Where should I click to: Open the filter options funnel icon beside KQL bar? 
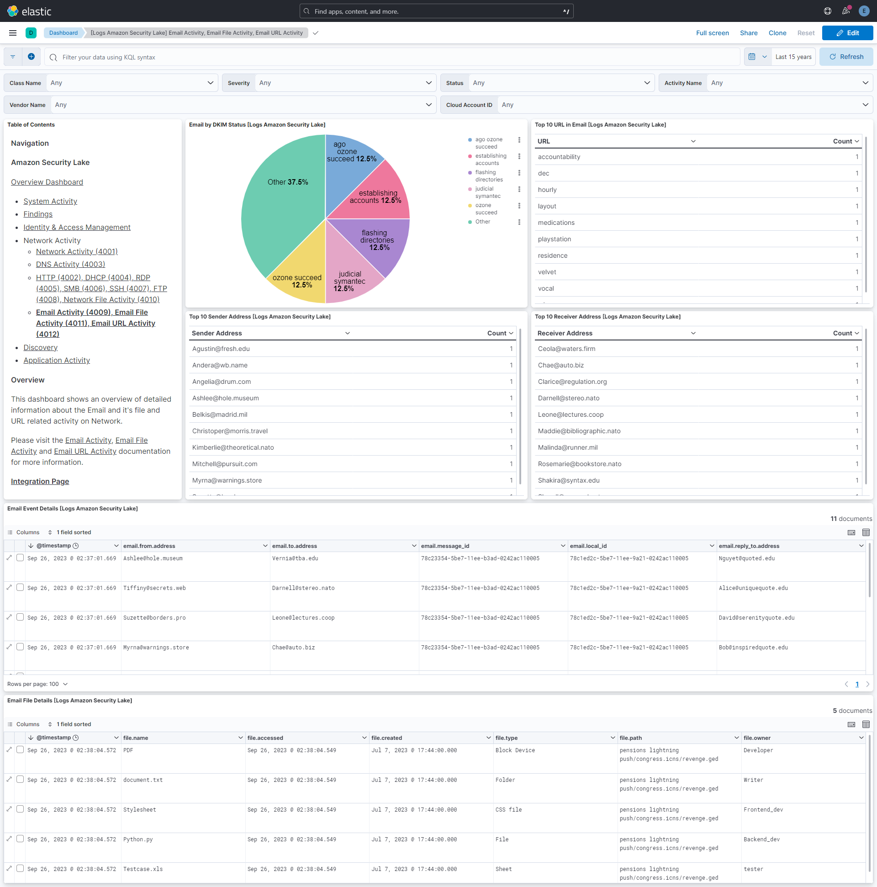[12, 57]
